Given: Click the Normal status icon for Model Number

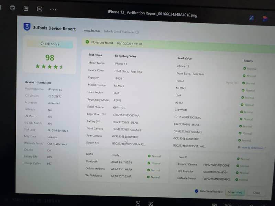Looking at the screenshot, I should 243,90.
